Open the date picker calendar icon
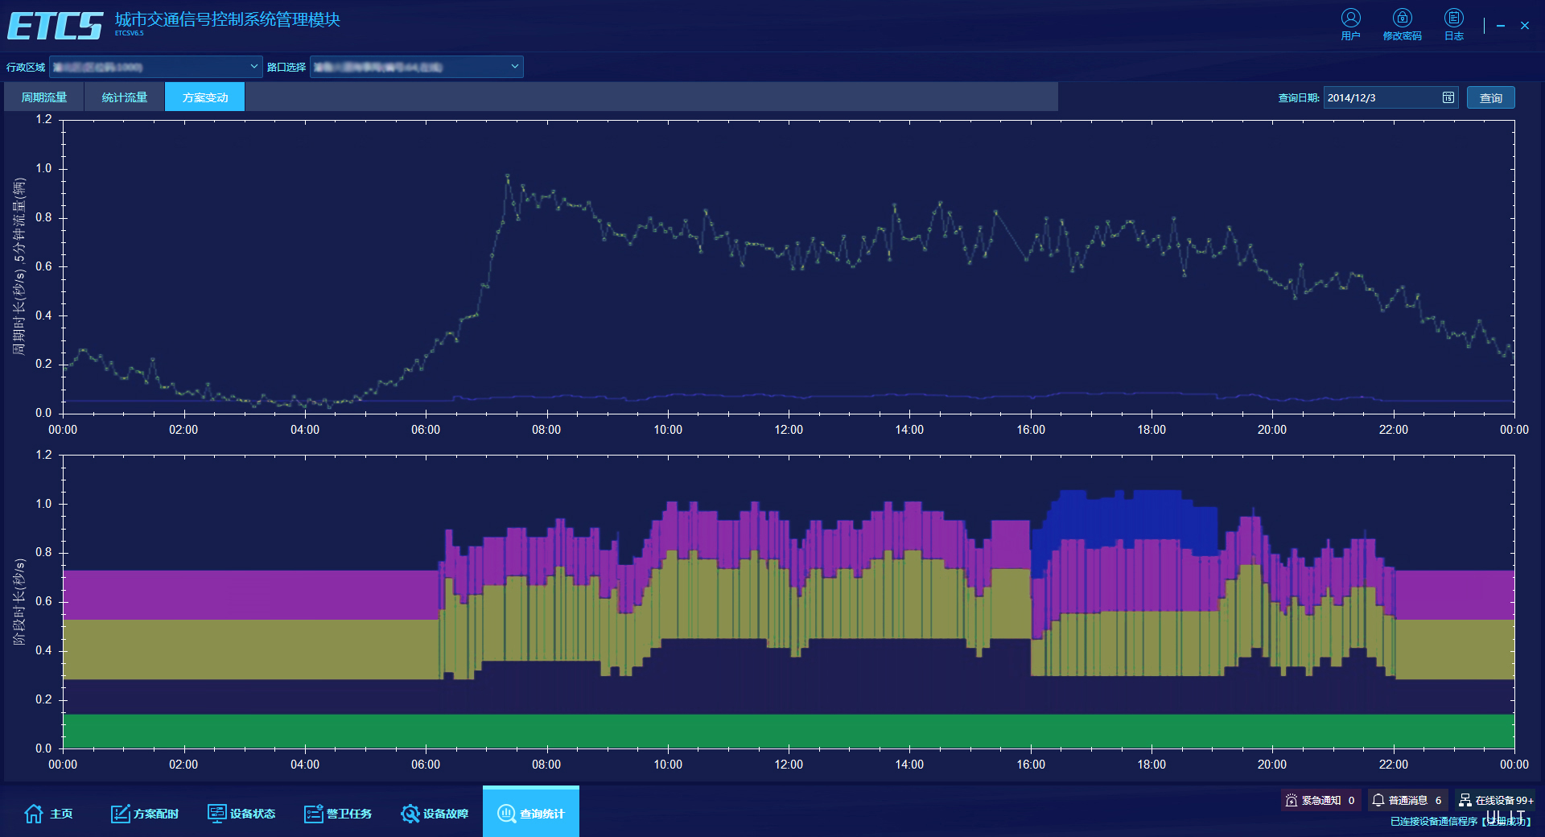The image size is (1545, 837). (1448, 97)
